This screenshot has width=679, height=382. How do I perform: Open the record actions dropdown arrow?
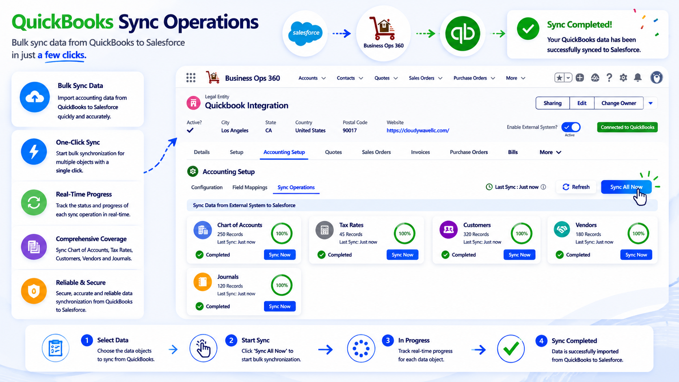[x=651, y=103]
